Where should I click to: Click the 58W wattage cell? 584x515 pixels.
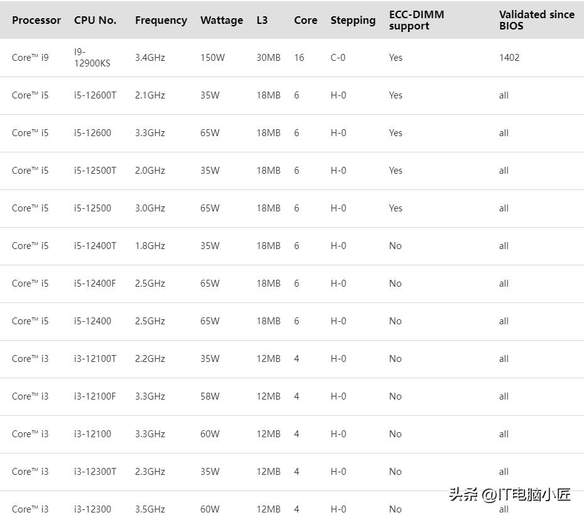point(210,396)
